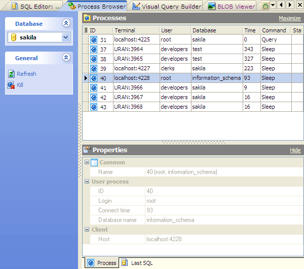Click the process icon for ID 31
The height and width of the screenshot is (269, 304).
click(94, 39)
